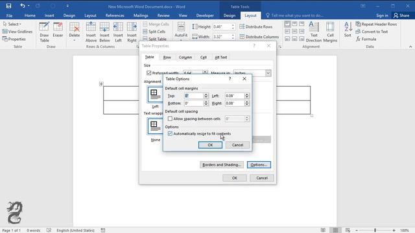Image resolution: width=415 pixels, height=233 pixels.
Task: Click the Web Layout view icon
Action: [x=348, y=230]
